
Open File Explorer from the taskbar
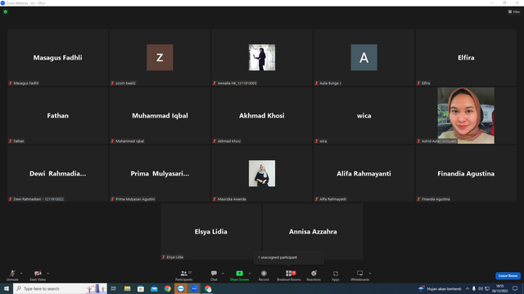point(128,288)
